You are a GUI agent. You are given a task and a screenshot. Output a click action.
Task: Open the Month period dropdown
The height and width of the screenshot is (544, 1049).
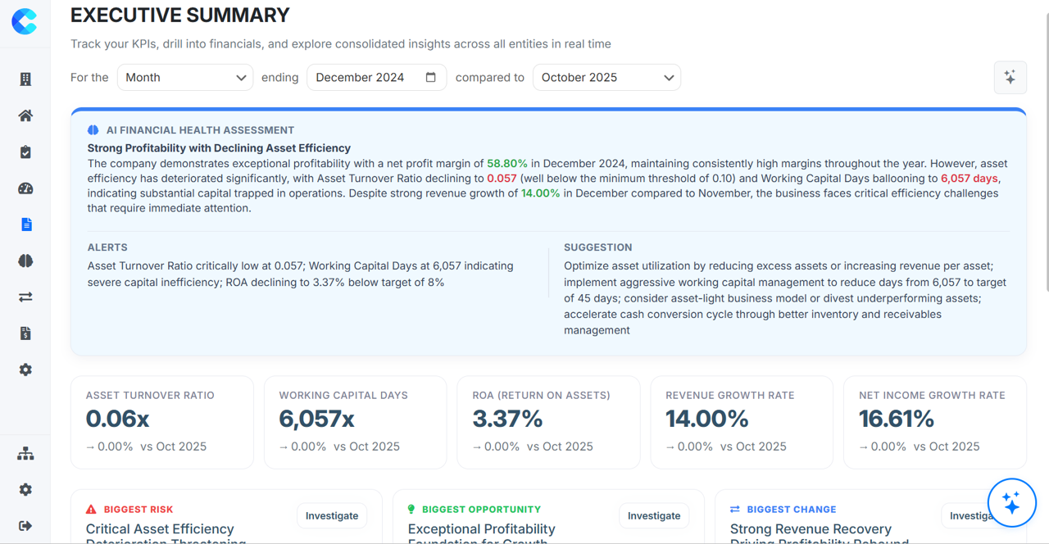click(185, 77)
